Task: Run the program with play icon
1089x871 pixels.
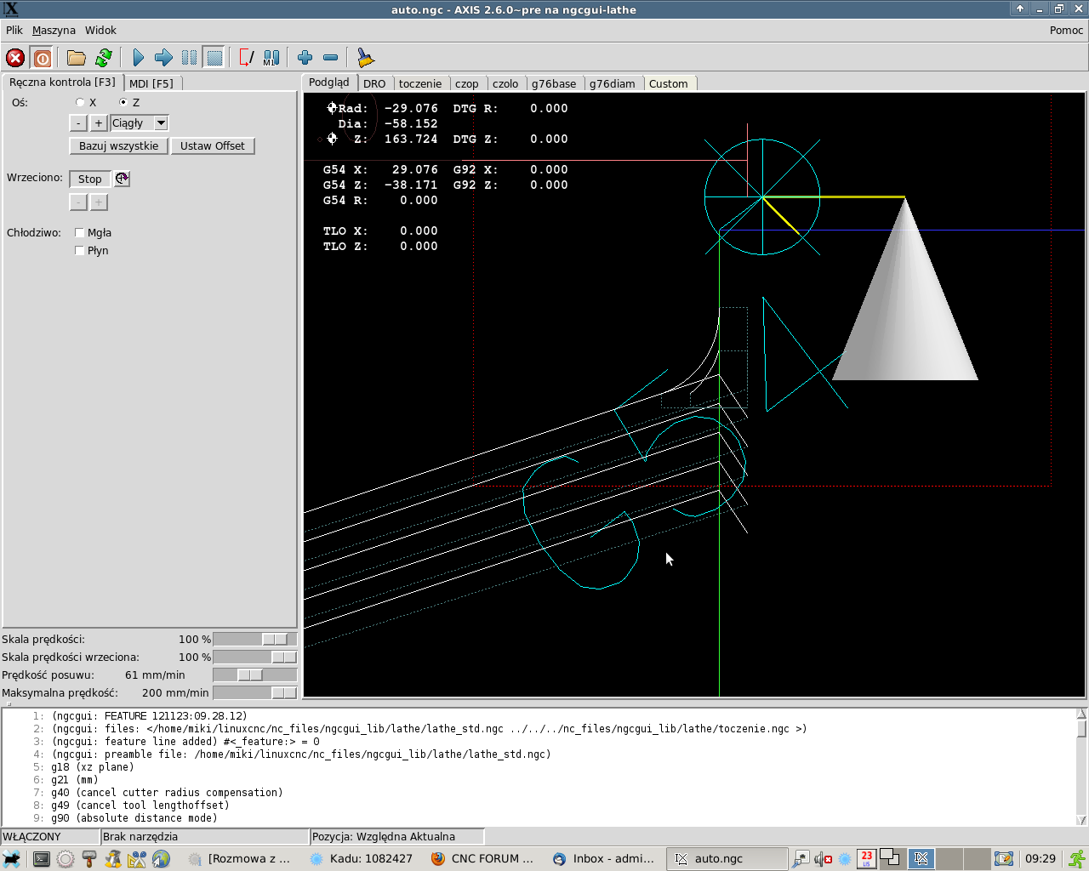Action: tap(138, 58)
